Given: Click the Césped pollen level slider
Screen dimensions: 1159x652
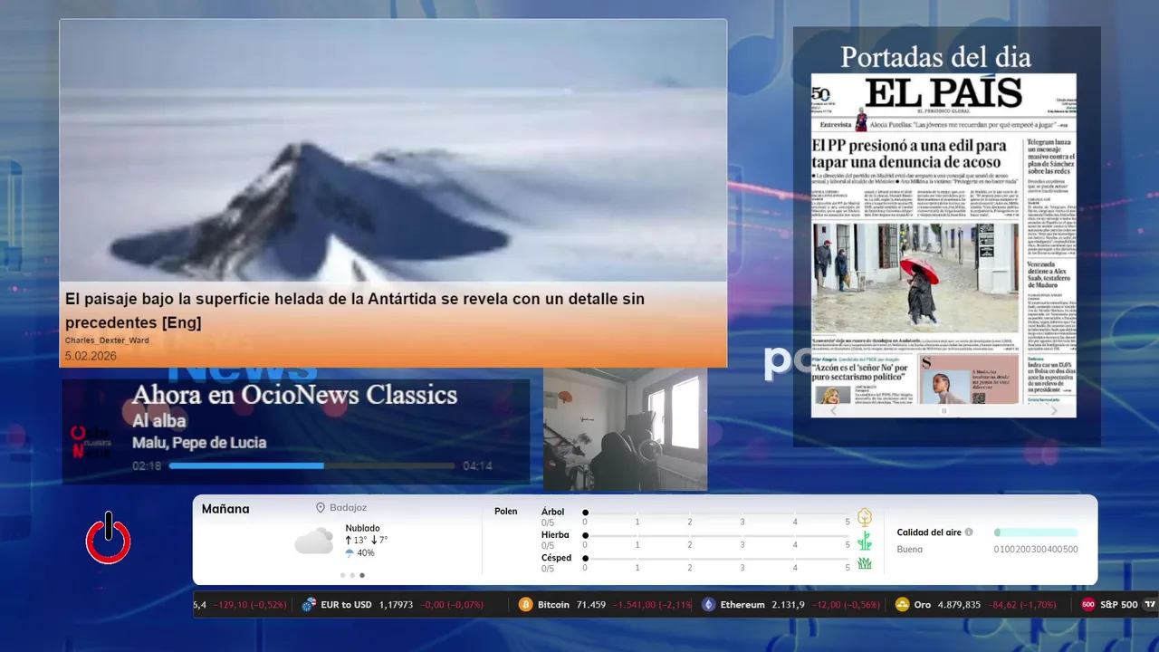Looking at the screenshot, I should (716, 559).
